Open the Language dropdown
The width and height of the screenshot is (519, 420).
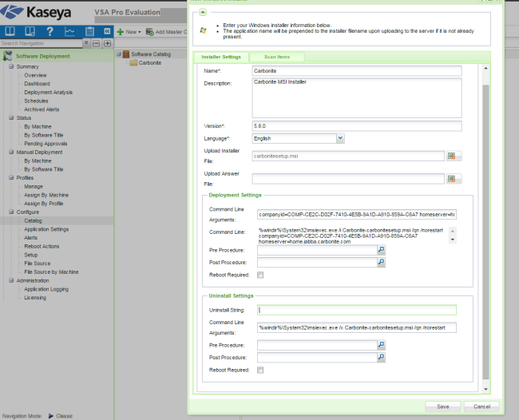[340, 138]
